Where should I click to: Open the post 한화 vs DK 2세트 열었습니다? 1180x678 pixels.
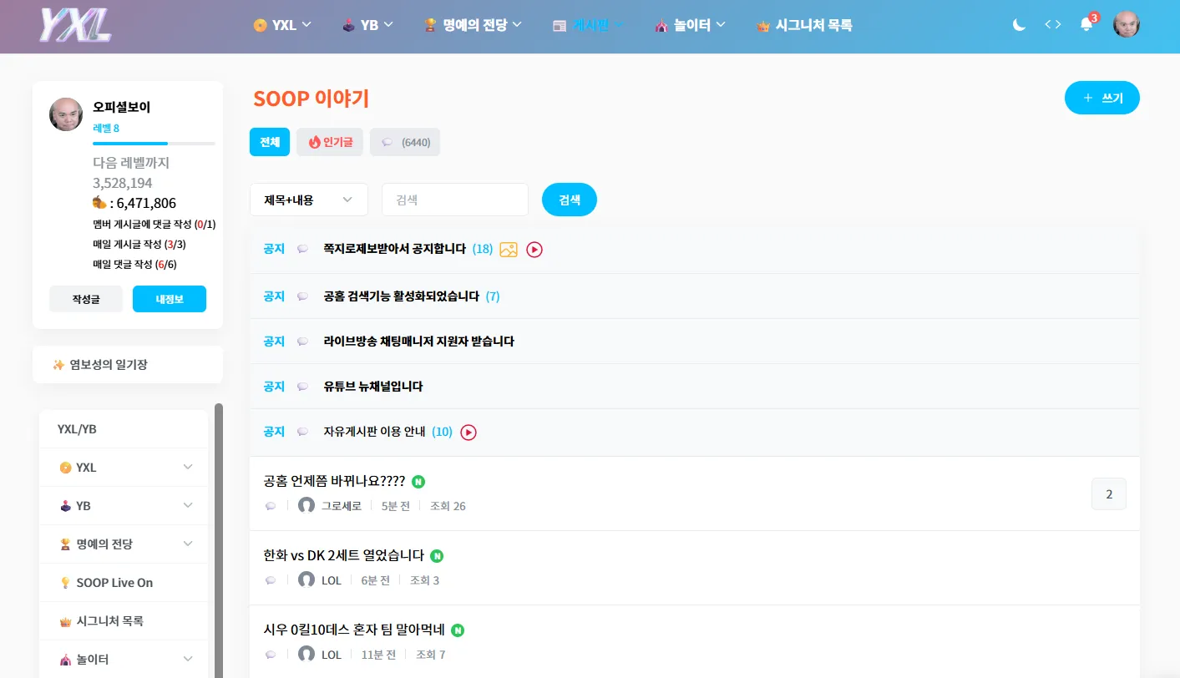(343, 555)
